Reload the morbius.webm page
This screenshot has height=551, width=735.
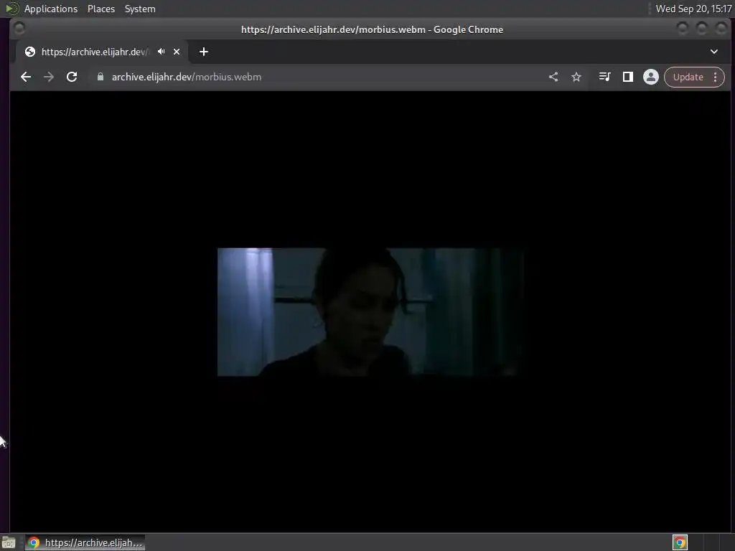tap(72, 77)
